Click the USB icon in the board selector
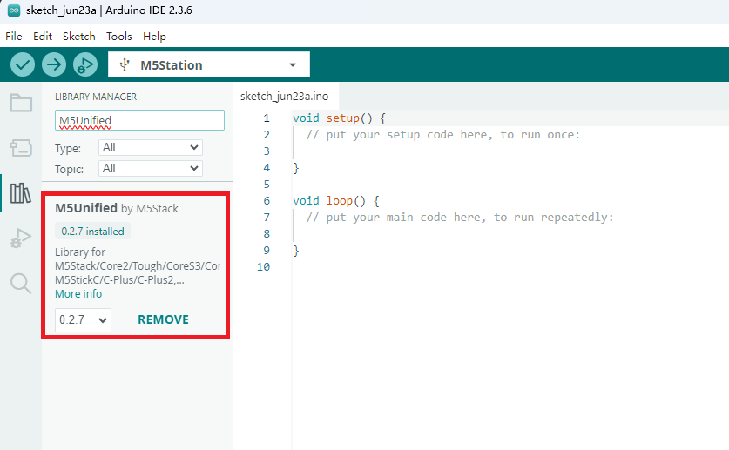 [125, 64]
